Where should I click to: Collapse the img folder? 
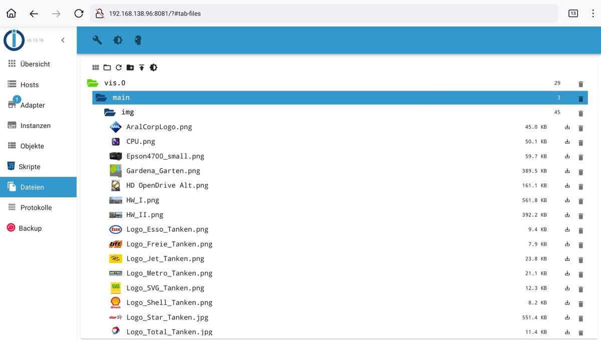110,112
